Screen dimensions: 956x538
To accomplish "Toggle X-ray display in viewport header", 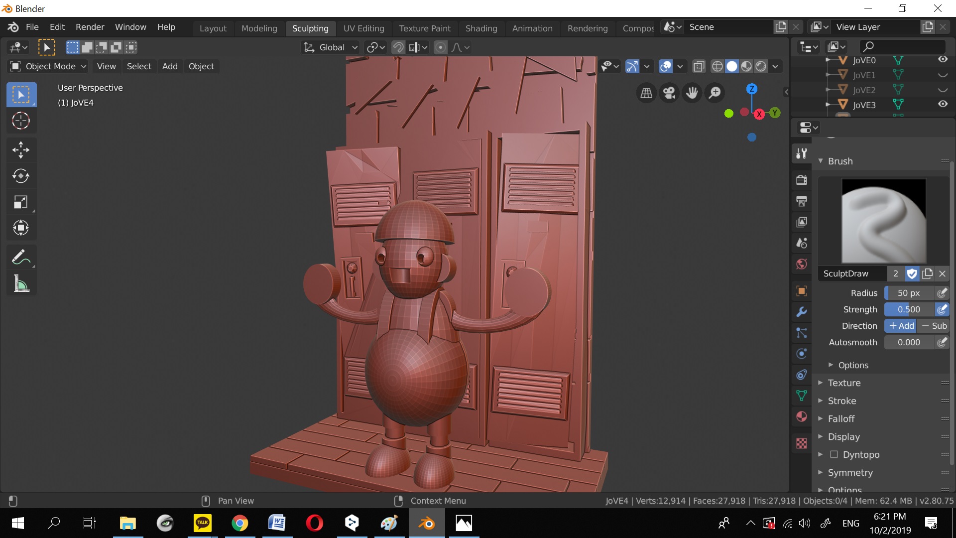I will click(699, 66).
